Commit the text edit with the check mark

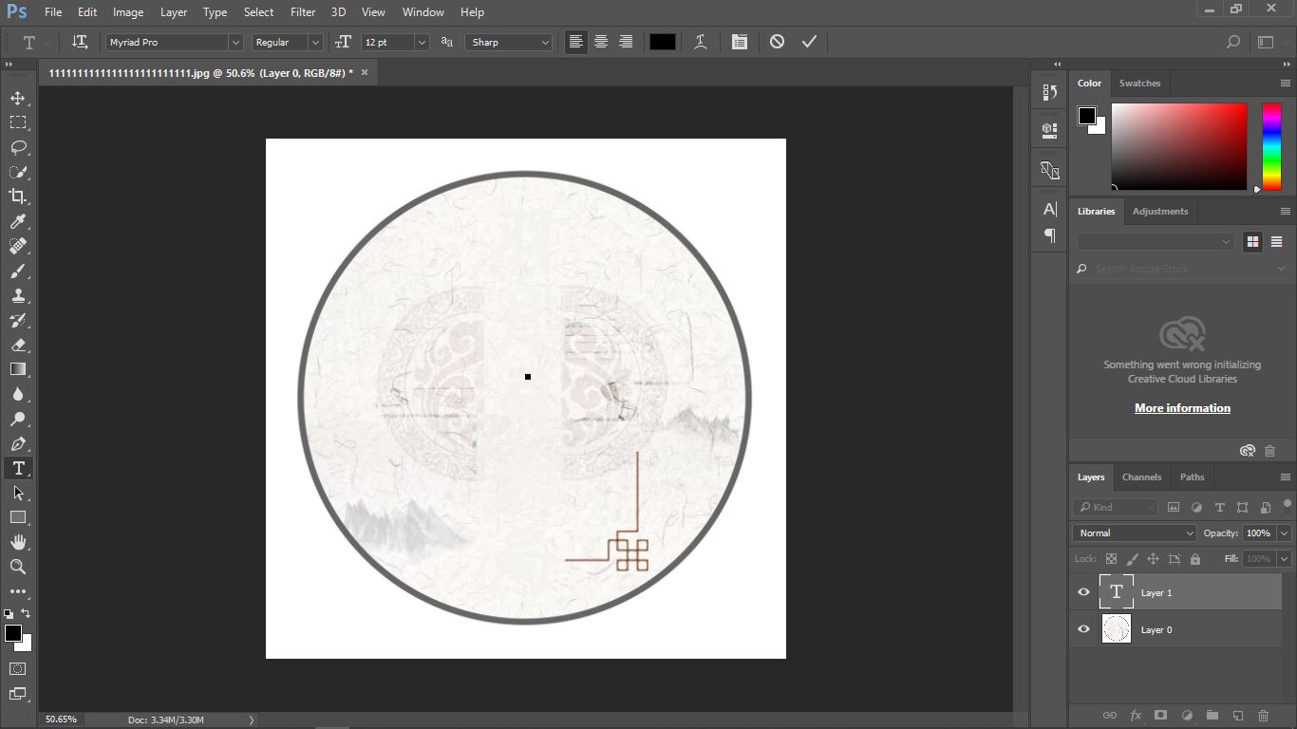pyautogui.click(x=809, y=42)
